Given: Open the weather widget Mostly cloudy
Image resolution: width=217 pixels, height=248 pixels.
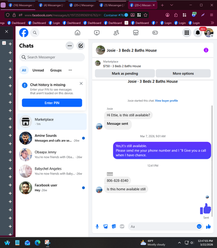Looking at the screenshot, I should (153, 243).
